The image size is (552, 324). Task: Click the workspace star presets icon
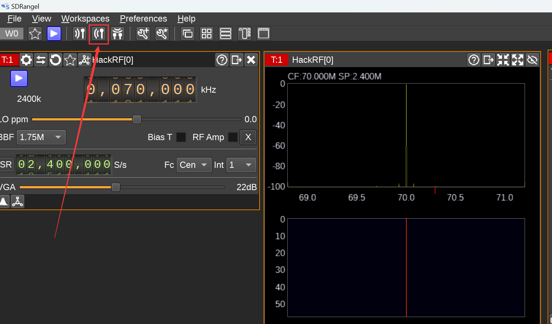[35, 34]
